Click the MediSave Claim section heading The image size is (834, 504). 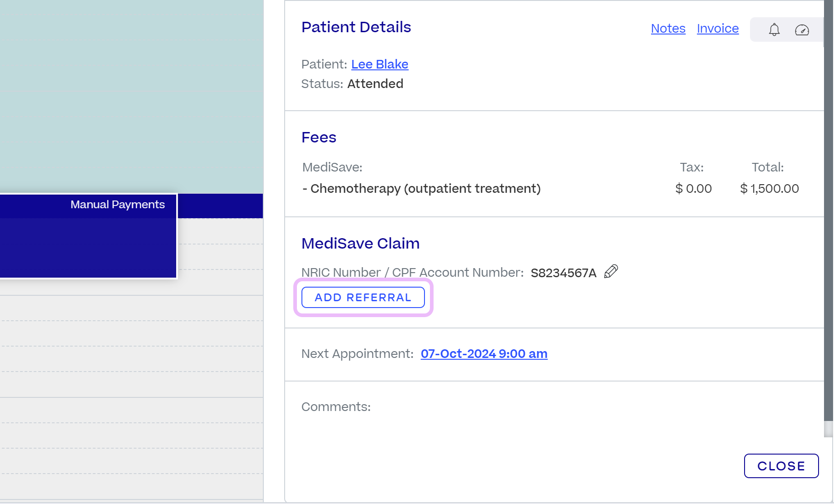pyautogui.click(x=360, y=244)
